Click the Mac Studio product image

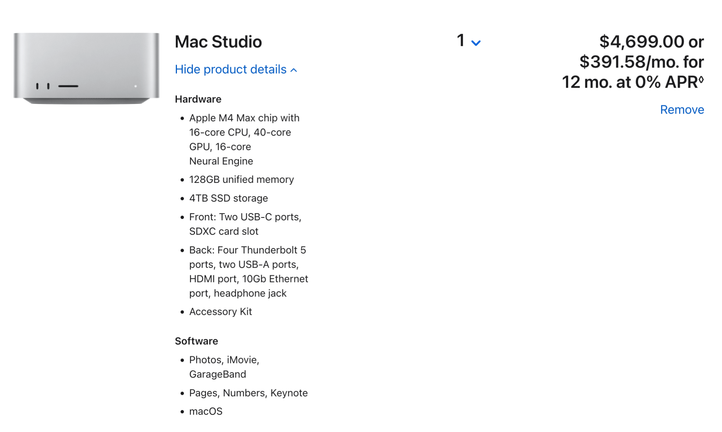87,69
